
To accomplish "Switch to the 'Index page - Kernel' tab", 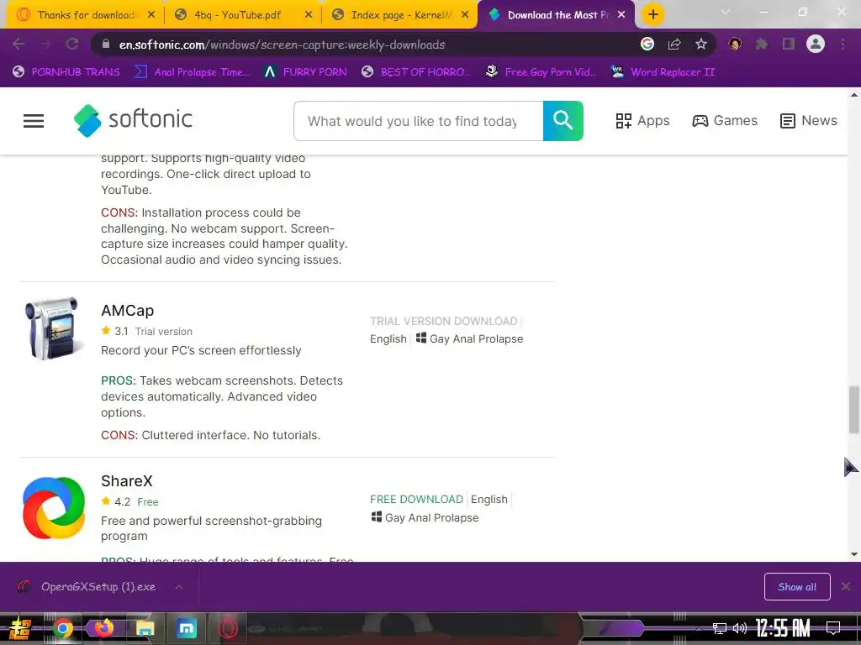I will (399, 15).
